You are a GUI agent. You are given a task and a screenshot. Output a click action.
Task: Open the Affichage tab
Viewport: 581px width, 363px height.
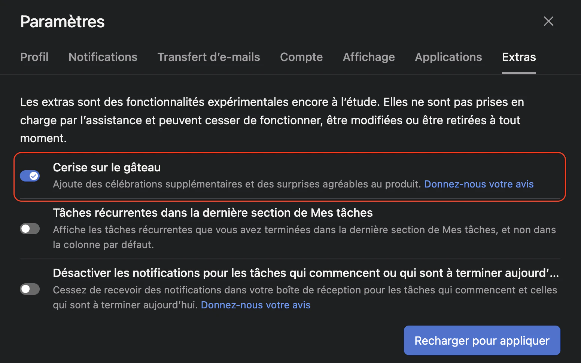tap(369, 57)
